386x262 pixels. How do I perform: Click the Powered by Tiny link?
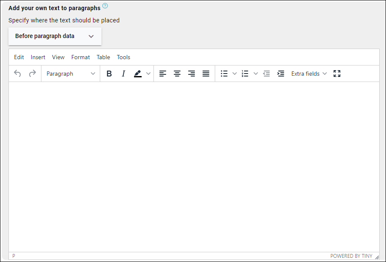(x=351, y=256)
